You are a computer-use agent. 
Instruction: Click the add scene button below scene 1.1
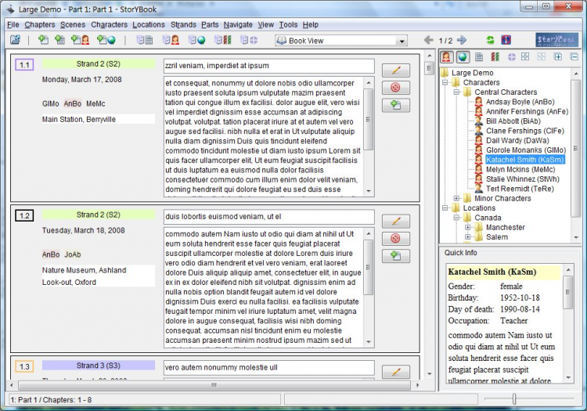[x=395, y=105]
